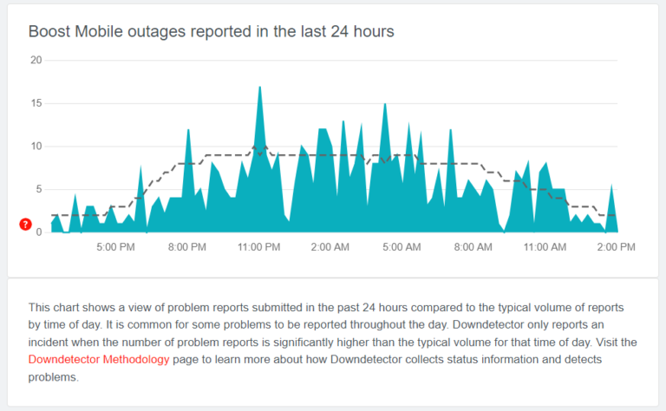Screen dimensions: 666x411
Task: Click the 10 value on the vertical axis
Action: [x=36, y=146]
